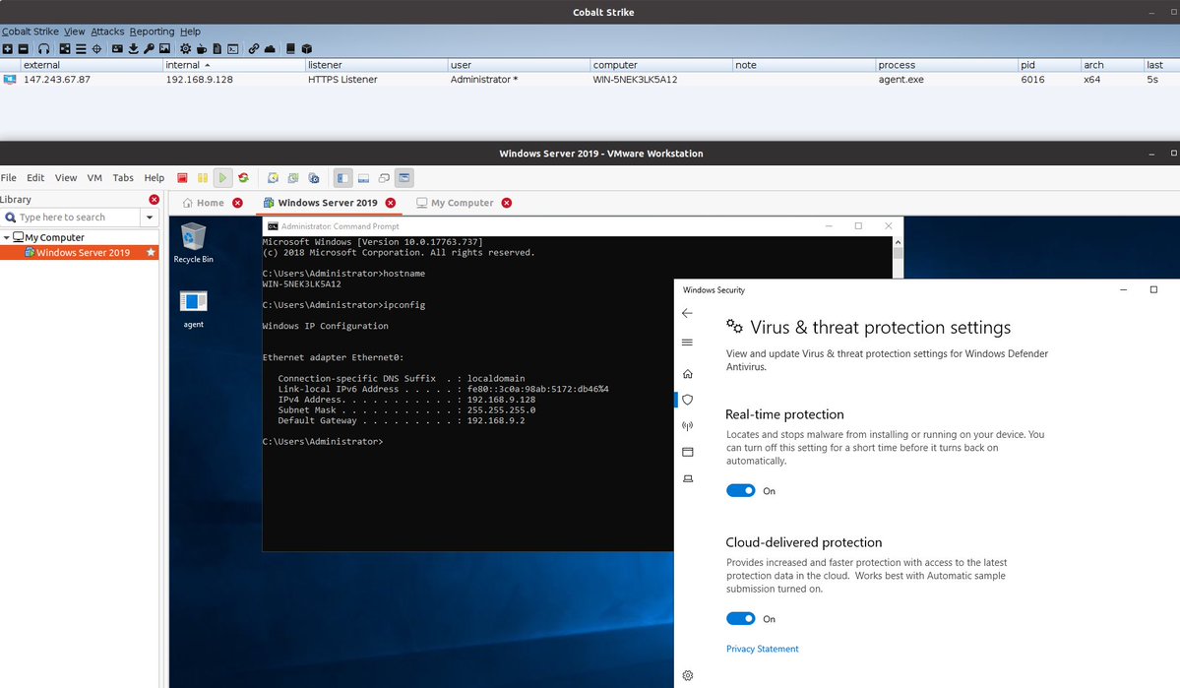
Task: Open VMware File menu
Action: pyautogui.click(x=8, y=178)
